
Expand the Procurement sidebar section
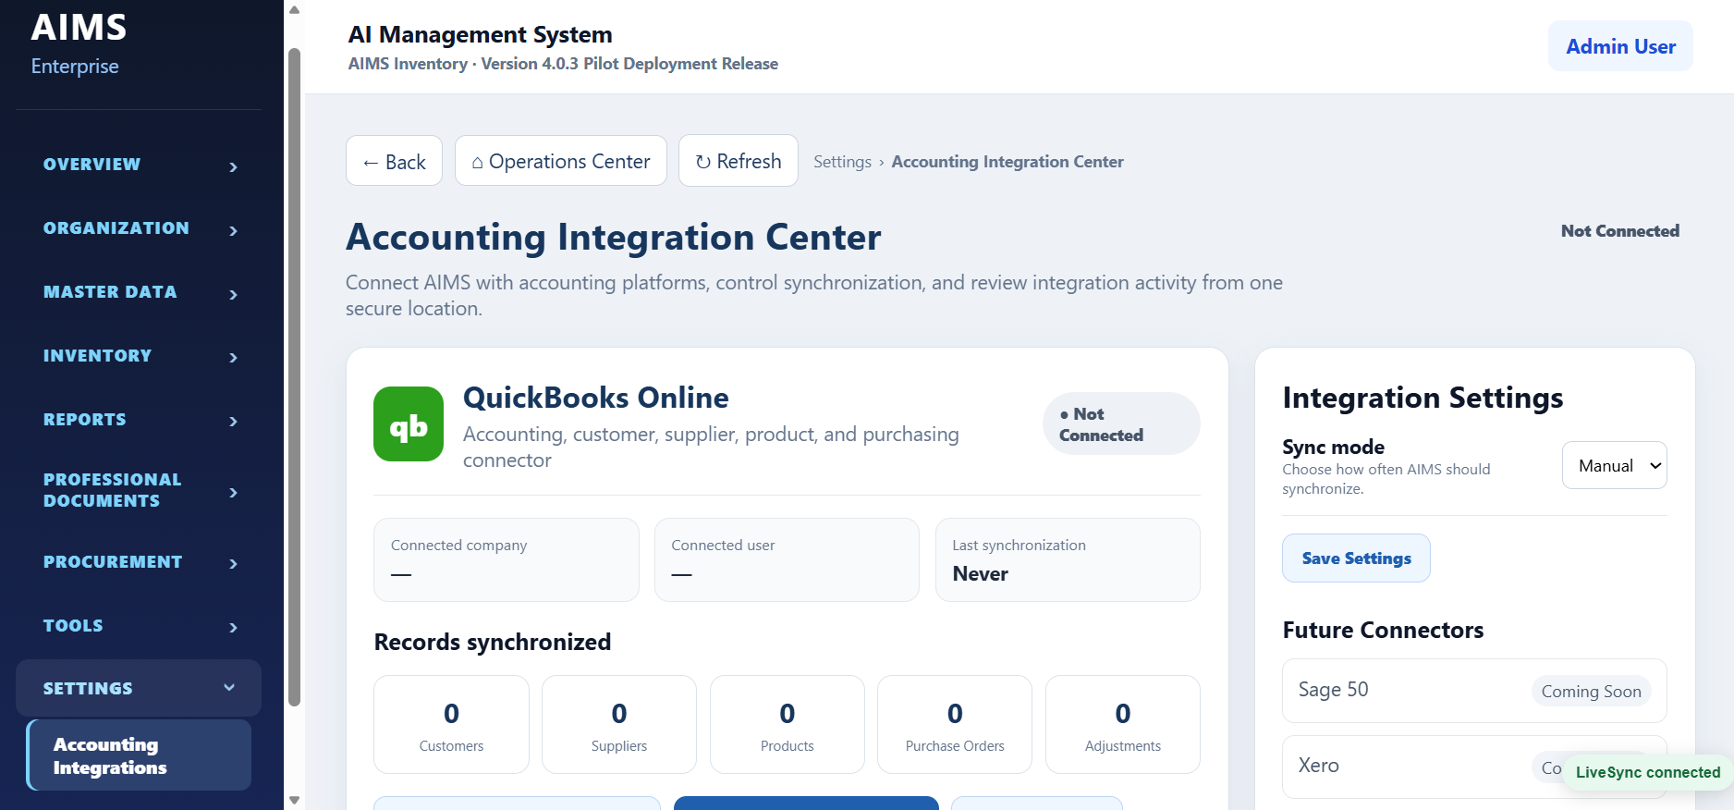coord(139,562)
